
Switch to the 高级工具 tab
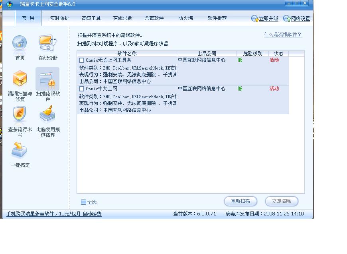(91, 18)
